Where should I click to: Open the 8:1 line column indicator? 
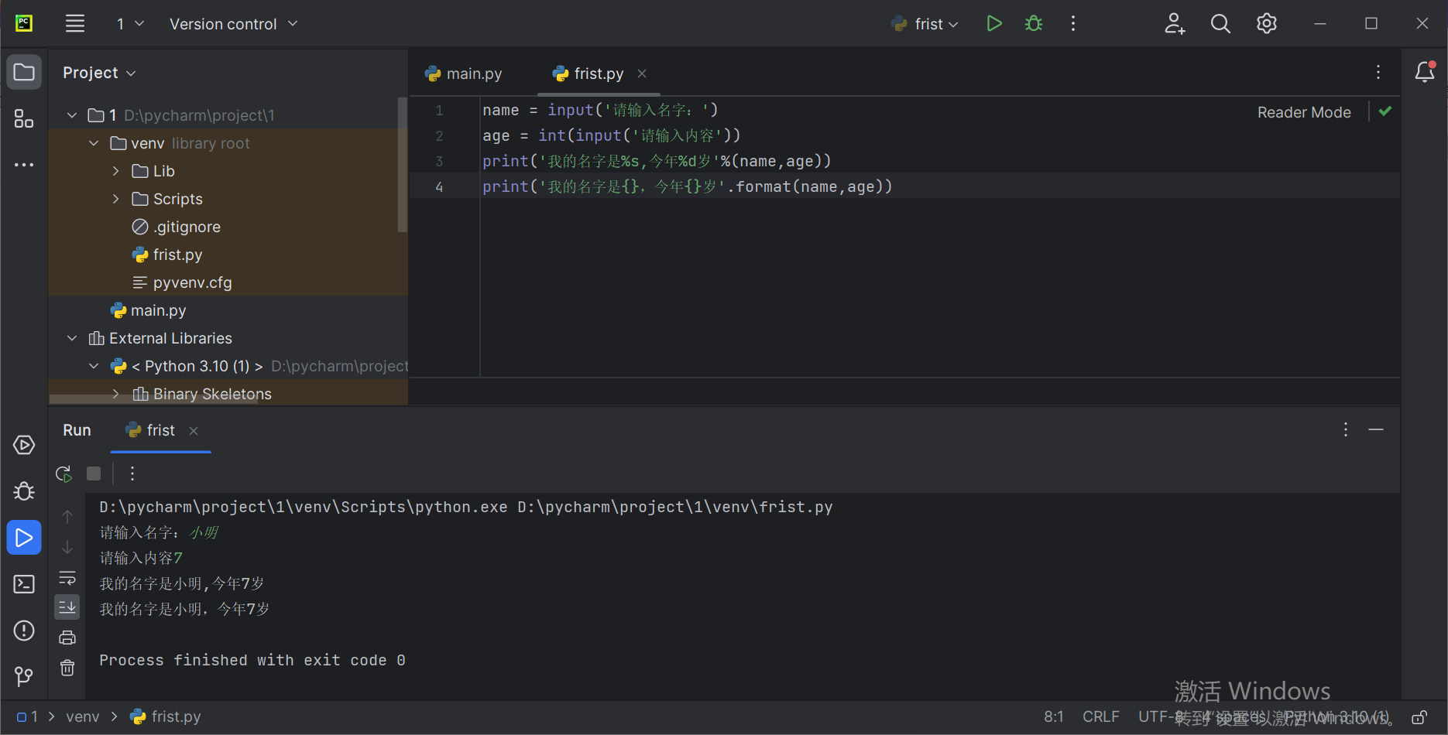(1054, 717)
